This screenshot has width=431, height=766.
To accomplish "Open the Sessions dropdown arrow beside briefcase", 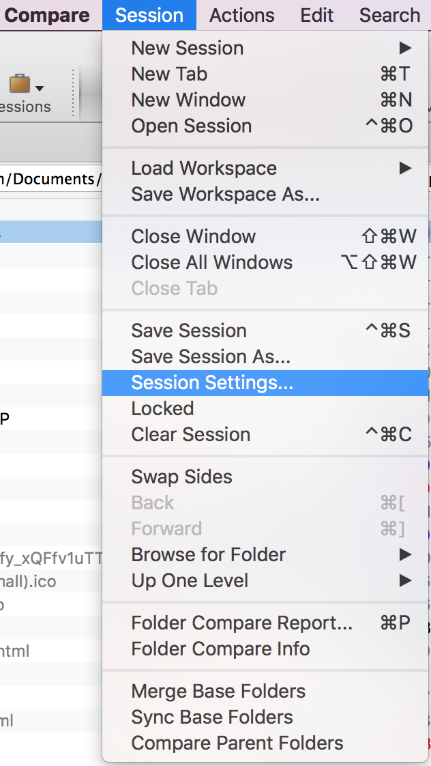I will pos(40,89).
